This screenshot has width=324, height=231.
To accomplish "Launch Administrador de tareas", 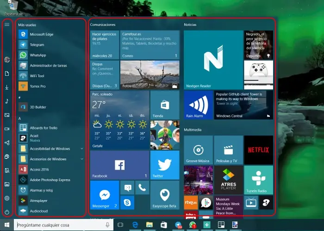I will pyautogui.click(x=51, y=66).
